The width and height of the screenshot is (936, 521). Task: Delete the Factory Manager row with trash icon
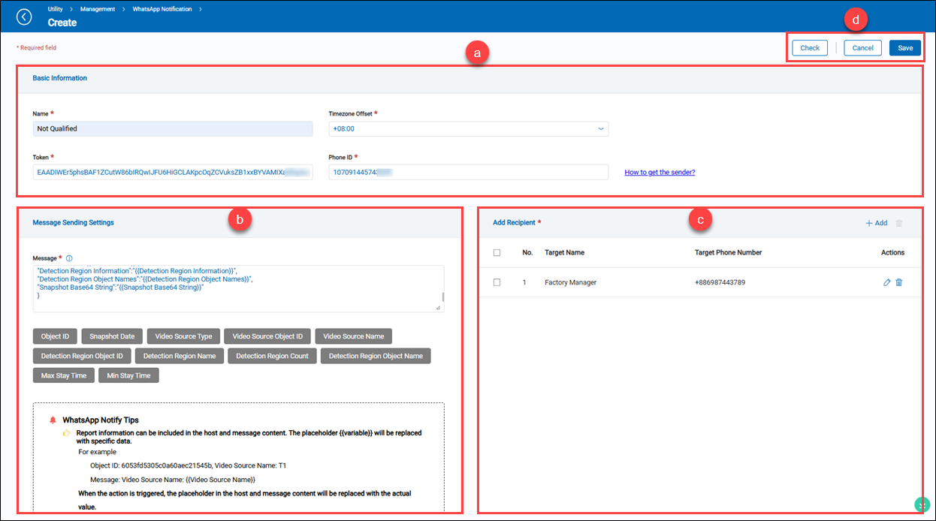coord(899,282)
